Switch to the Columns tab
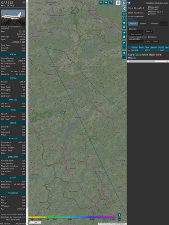 tap(154, 24)
